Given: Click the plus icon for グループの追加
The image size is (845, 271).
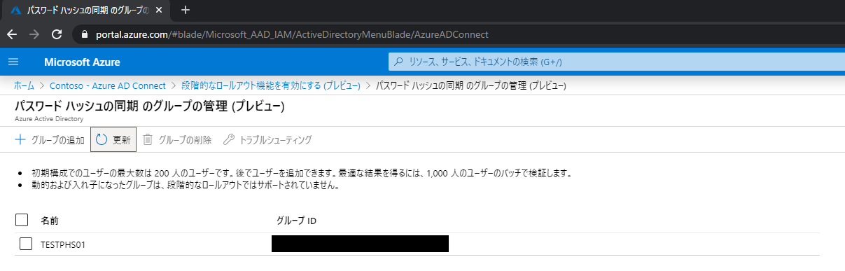Looking at the screenshot, I should pos(20,139).
